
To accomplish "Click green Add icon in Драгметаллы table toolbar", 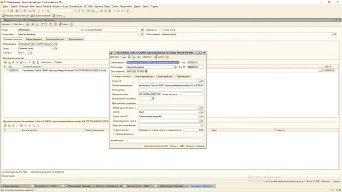I will [5, 126].
